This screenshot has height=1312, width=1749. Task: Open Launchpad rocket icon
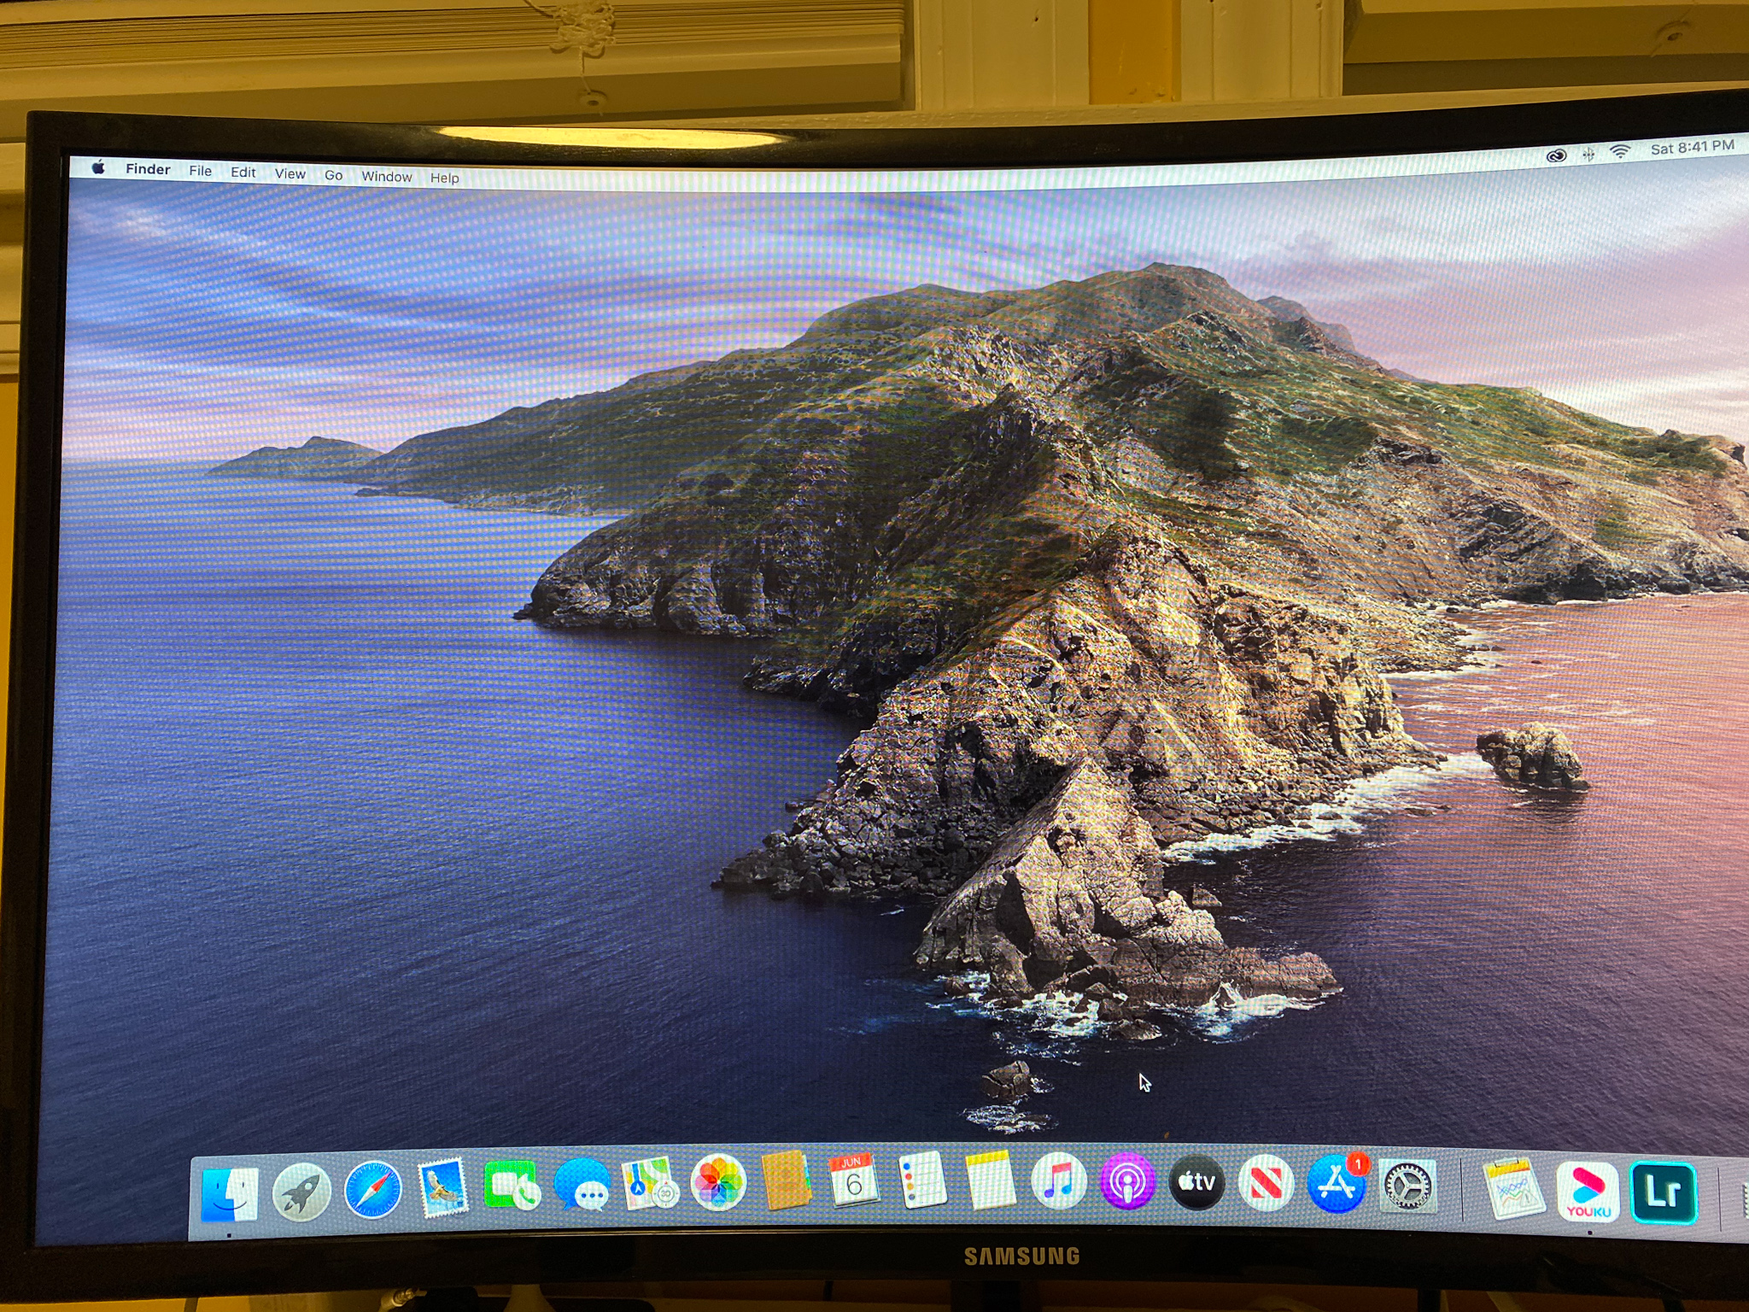[301, 1192]
